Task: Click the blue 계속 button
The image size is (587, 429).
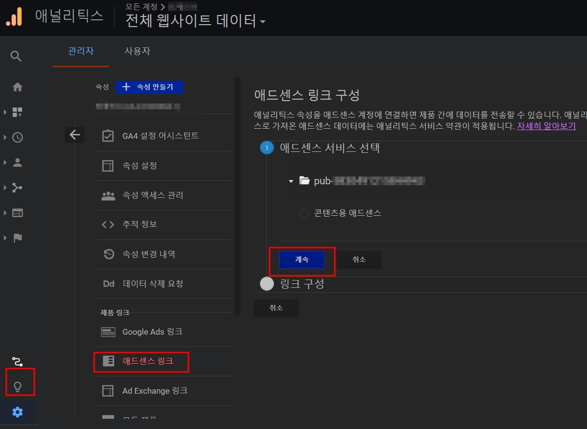Action: 302,260
